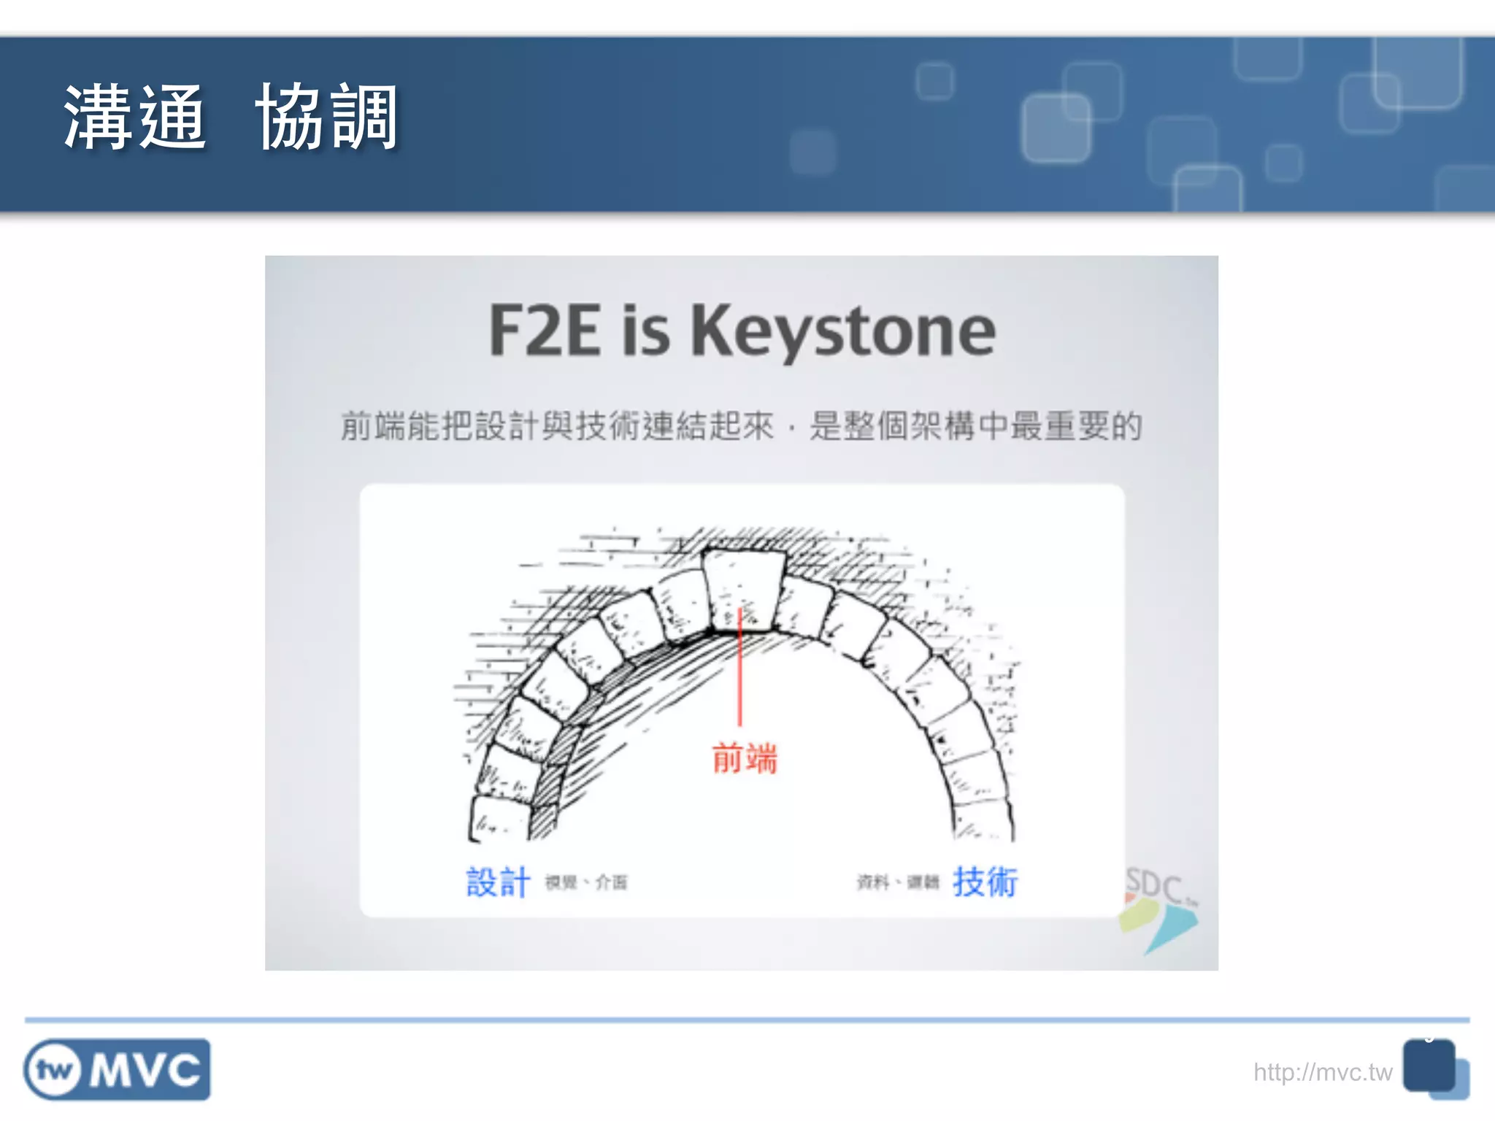
Task: Click the Chinese subtitle under the heading
Action: click(741, 426)
